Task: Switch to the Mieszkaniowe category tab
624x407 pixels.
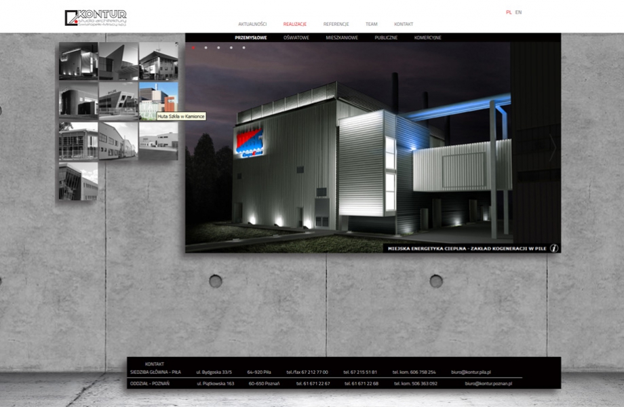Action: 342,38
